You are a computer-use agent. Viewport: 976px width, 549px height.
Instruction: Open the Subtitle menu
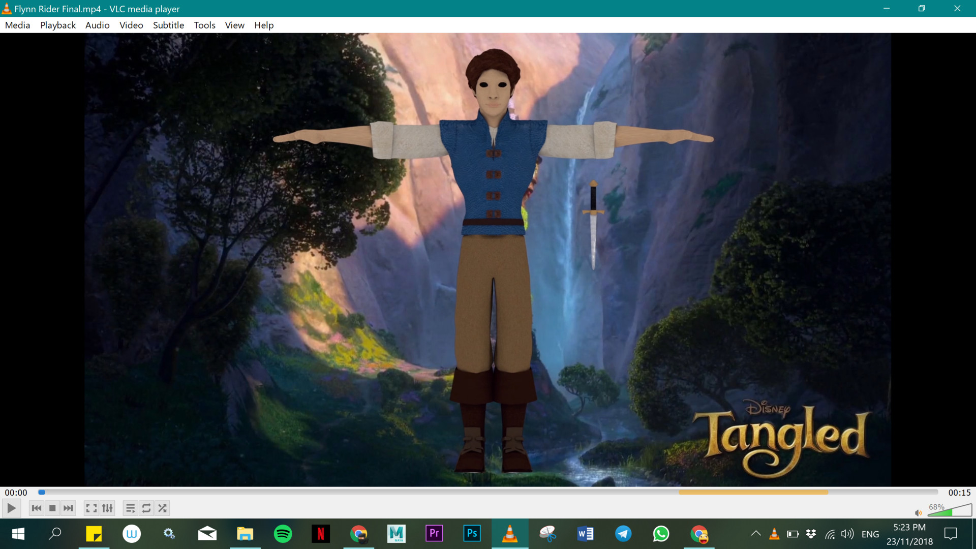[x=168, y=25]
